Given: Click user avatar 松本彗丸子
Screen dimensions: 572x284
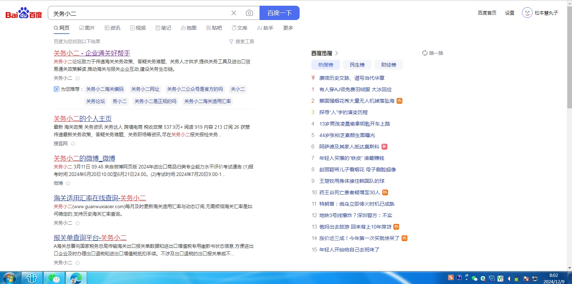Looking at the screenshot, I should coord(527,13).
